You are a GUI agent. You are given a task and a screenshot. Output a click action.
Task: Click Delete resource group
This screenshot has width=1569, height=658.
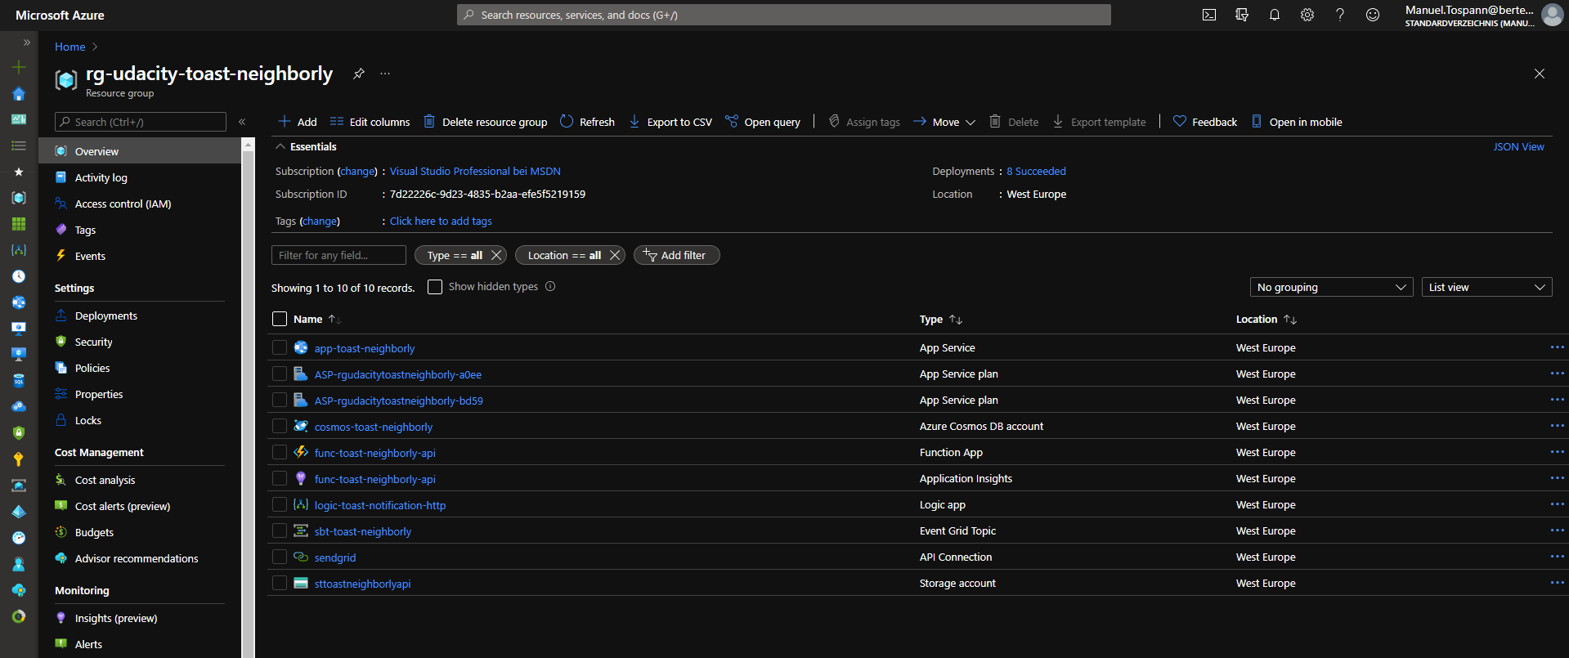(x=486, y=122)
